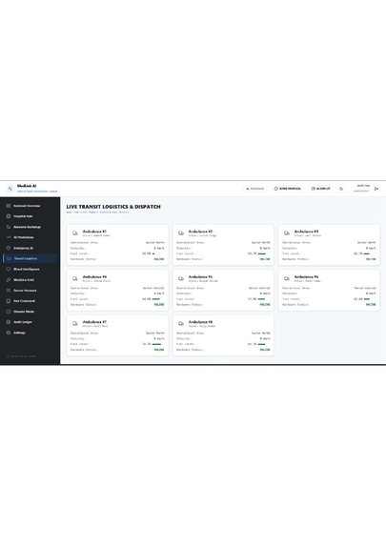Click the ONLINE status on Ambulance #1
This screenshot has height=546, width=386.
pos(159,259)
